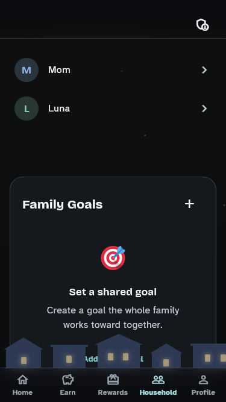Select the Rewards gift icon
Screen dimensions: 226x402
tap(113, 380)
